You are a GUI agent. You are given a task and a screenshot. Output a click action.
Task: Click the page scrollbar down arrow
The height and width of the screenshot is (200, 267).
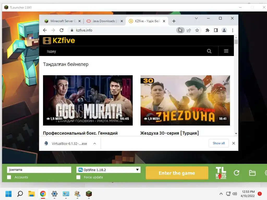[x=236, y=134]
